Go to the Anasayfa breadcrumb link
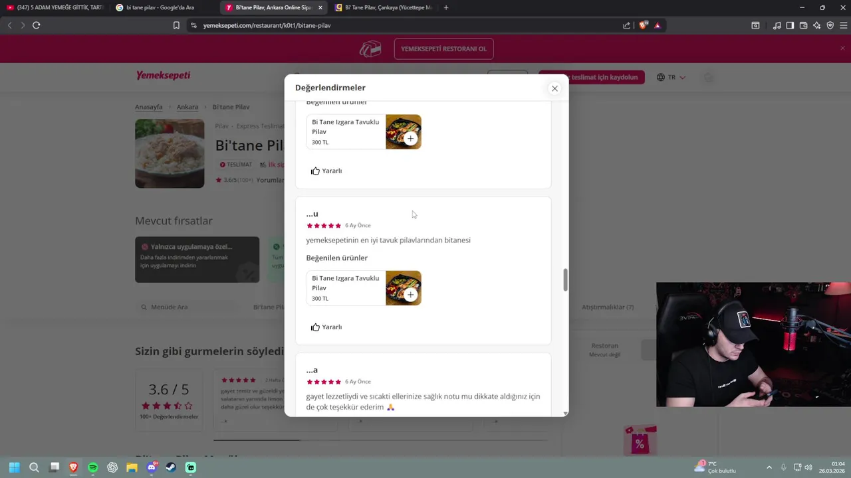Viewport: 851px width, 478px height. coord(149,107)
